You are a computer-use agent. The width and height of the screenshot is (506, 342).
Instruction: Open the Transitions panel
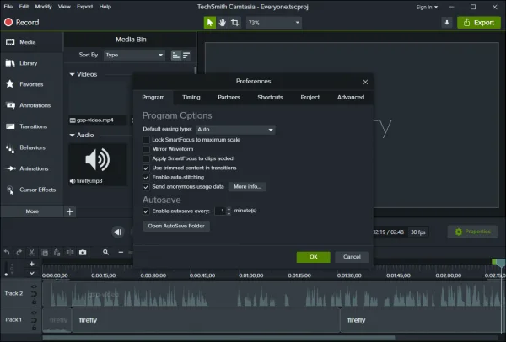31,126
